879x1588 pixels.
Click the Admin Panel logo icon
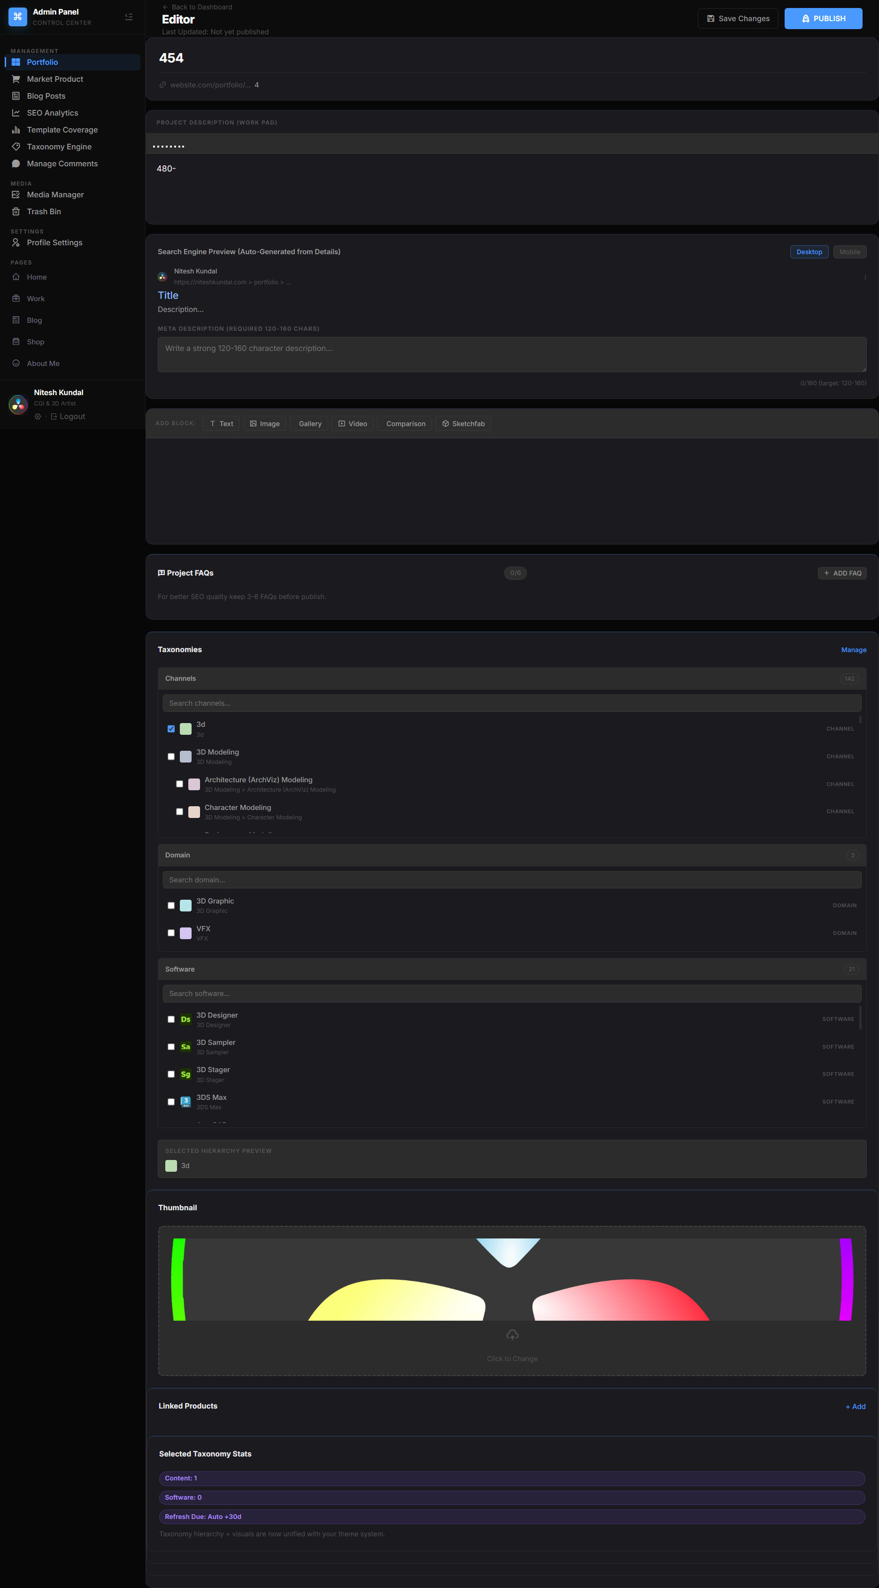pyautogui.click(x=18, y=16)
